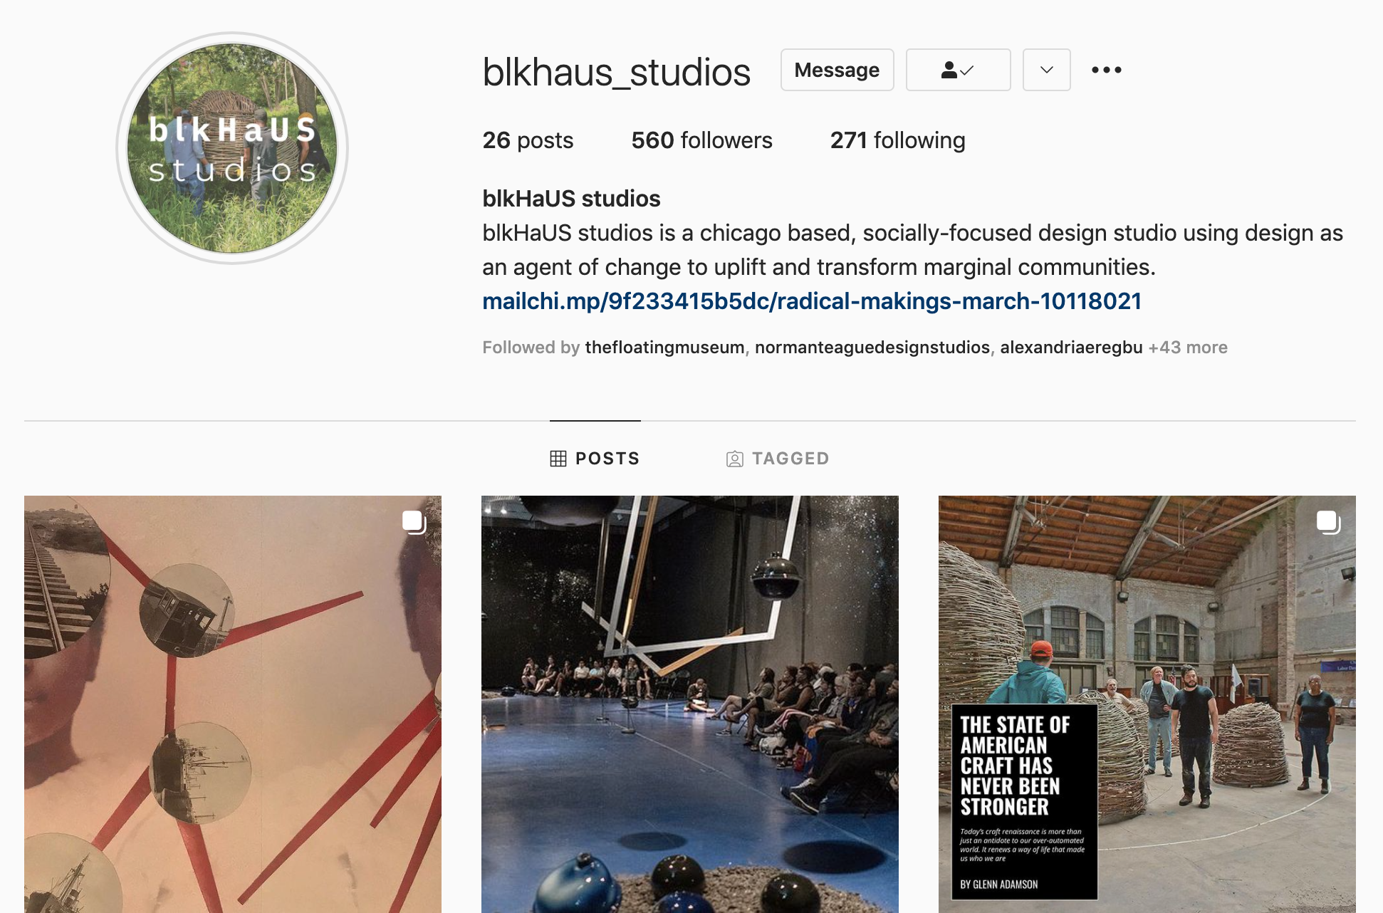Open the dark theater audience post

point(690,704)
